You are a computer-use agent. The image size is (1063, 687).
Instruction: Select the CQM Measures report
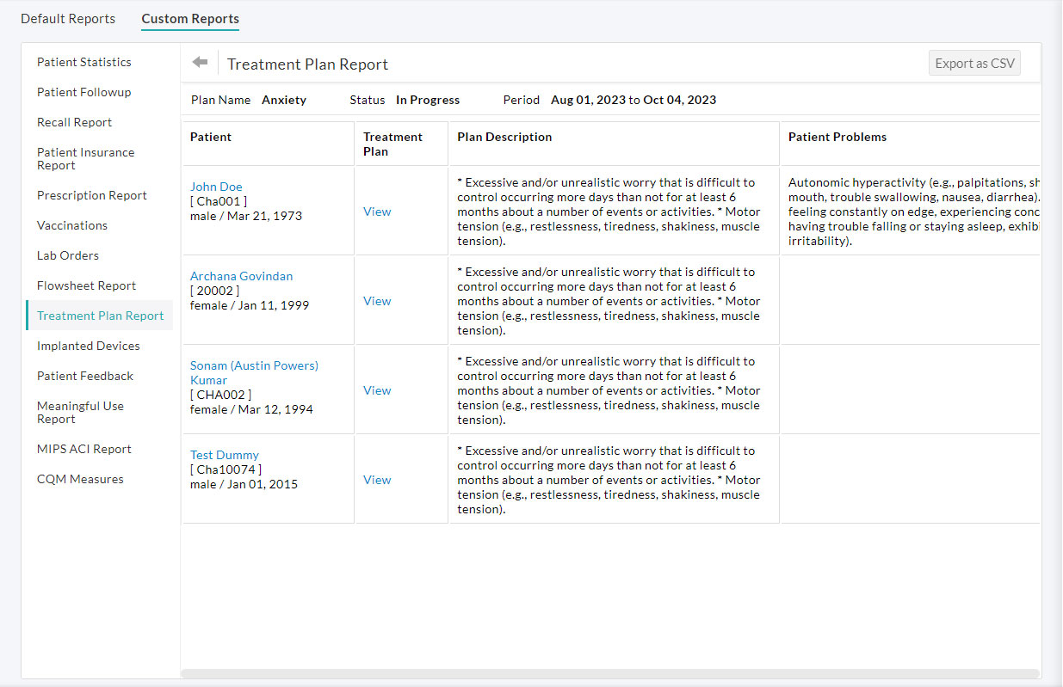(x=80, y=479)
